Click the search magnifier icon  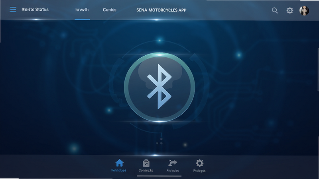click(x=275, y=10)
